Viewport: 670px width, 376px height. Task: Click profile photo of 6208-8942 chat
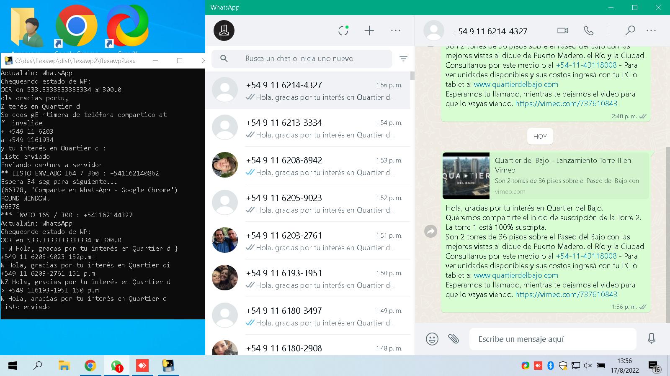tap(225, 165)
